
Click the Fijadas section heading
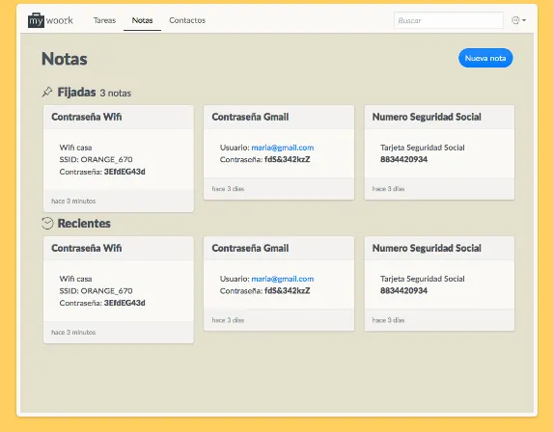(x=76, y=93)
